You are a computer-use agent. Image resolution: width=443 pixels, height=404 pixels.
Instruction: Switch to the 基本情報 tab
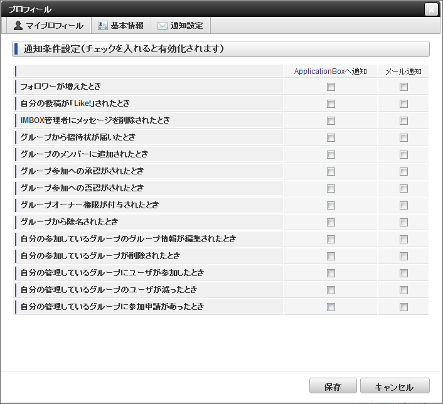(121, 26)
